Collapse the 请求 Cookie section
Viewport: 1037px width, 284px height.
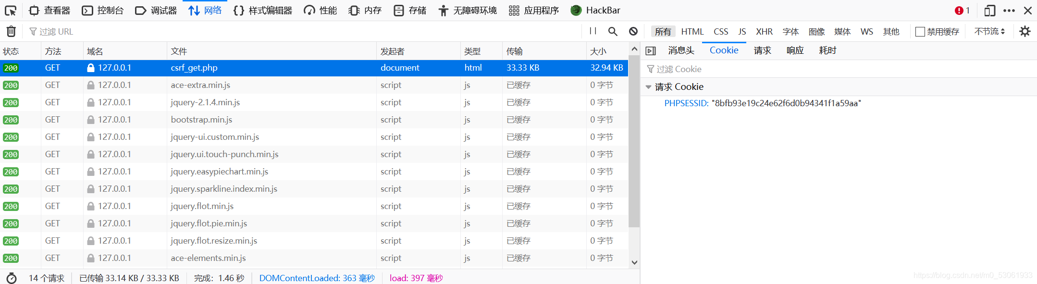[x=648, y=87]
